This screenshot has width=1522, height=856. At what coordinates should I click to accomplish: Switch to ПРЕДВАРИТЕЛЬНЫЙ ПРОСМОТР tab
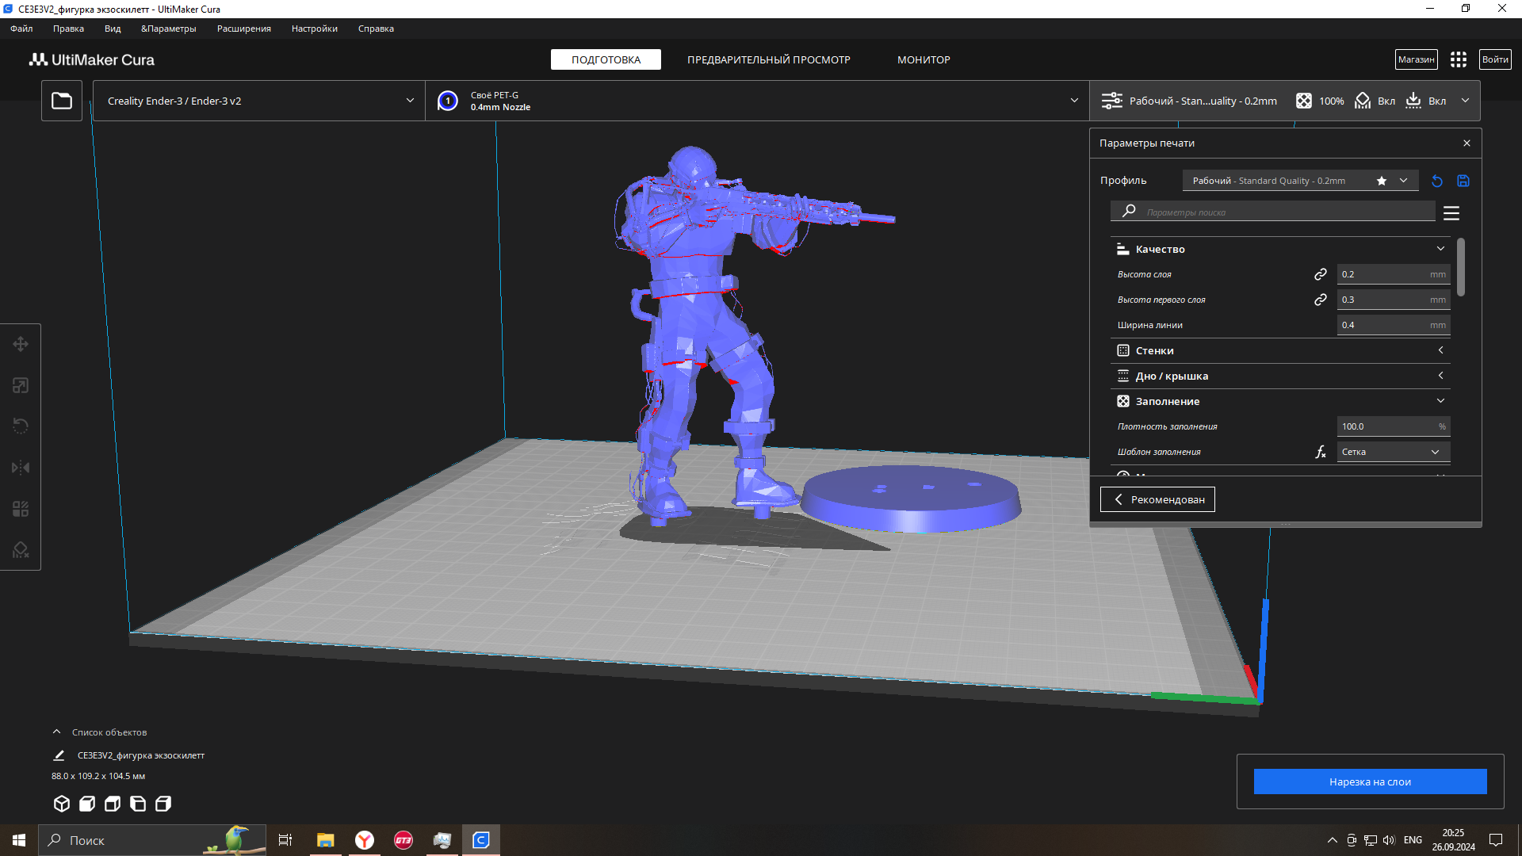768,59
